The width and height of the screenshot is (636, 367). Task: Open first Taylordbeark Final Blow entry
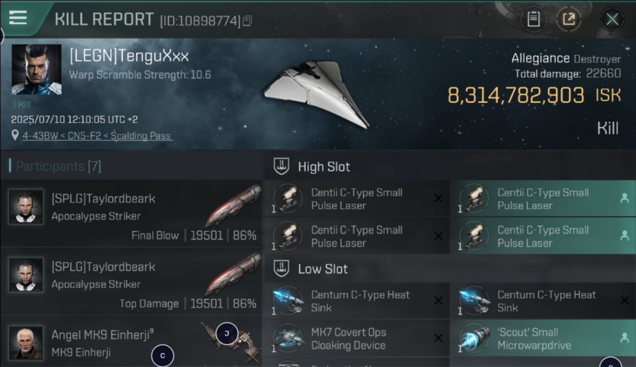click(132, 212)
